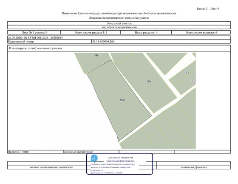
Task: Select parcel label :25 on the plan
Action: coord(193,80)
